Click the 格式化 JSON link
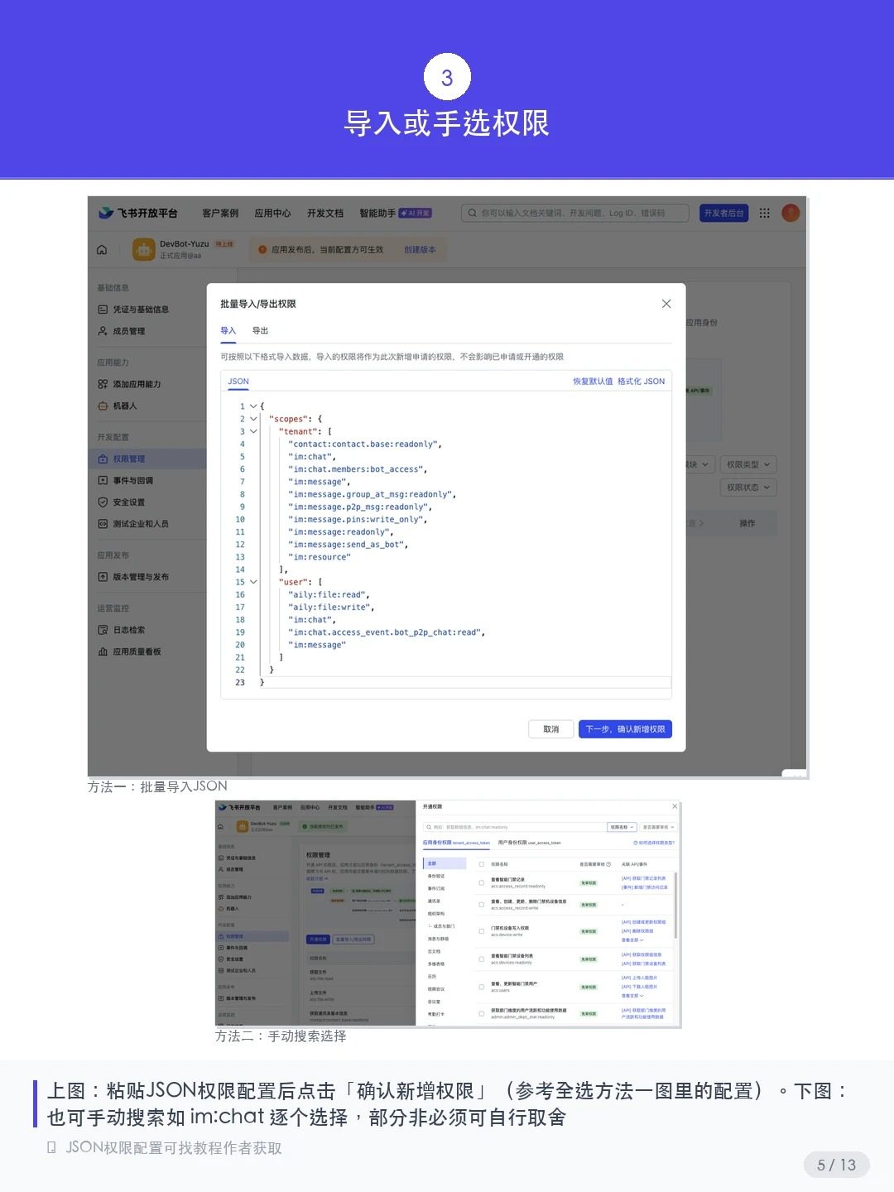The width and height of the screenshot is (894, 1192). point(642,382)
